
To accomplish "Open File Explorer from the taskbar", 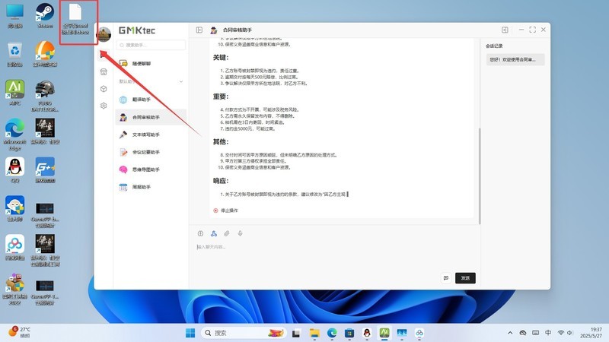I will click(314, 333).
